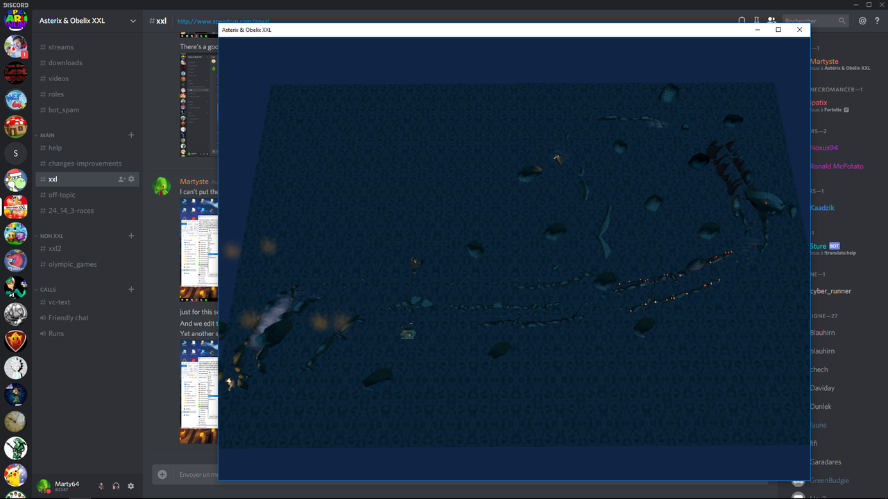Open the vc-text channel
Screen dimensions: 888x499
[87, 302]
